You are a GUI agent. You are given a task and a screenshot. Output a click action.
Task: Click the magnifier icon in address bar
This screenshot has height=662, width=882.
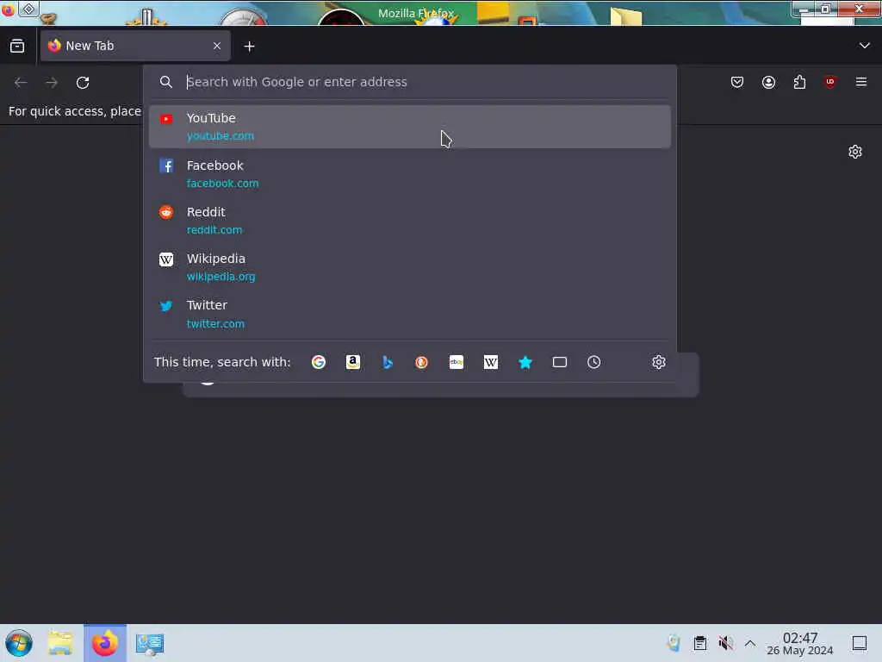pos(166,82)
